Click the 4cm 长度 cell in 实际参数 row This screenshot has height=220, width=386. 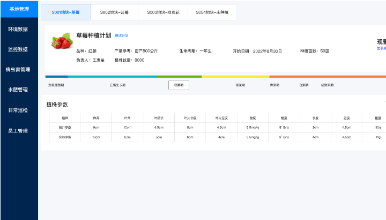pos(315,137)
